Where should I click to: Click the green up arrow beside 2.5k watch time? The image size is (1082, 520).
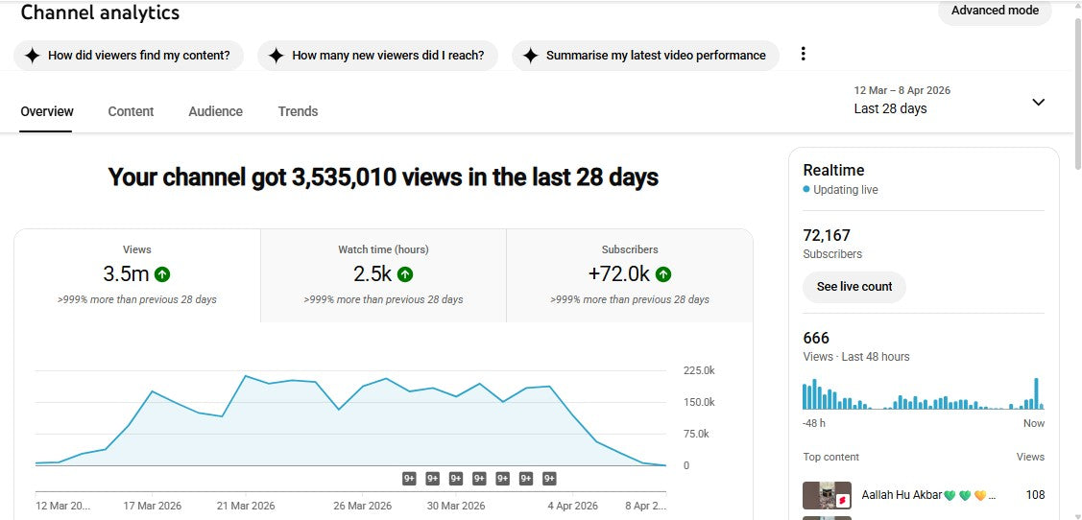tap(405, 274)
